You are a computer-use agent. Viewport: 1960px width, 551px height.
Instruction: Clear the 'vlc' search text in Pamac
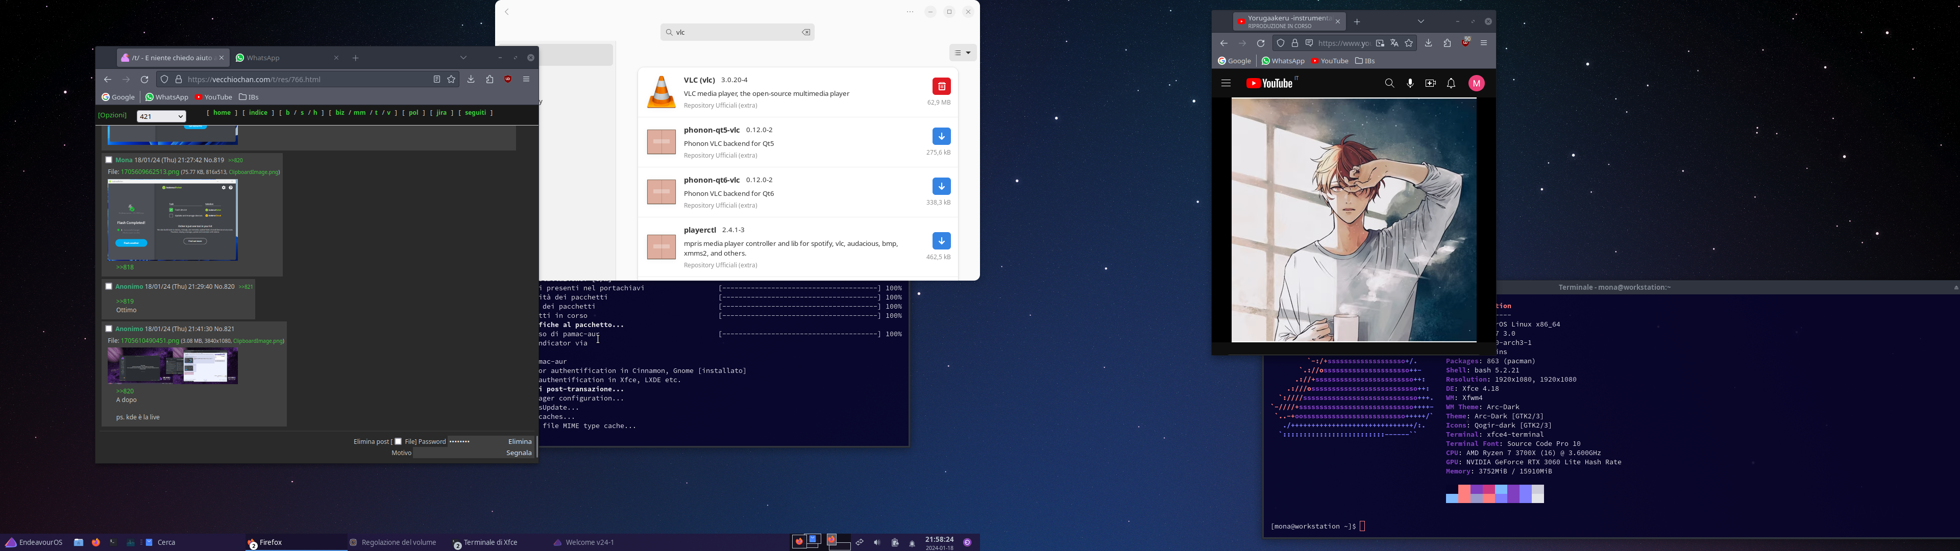(x=806, y=33)
